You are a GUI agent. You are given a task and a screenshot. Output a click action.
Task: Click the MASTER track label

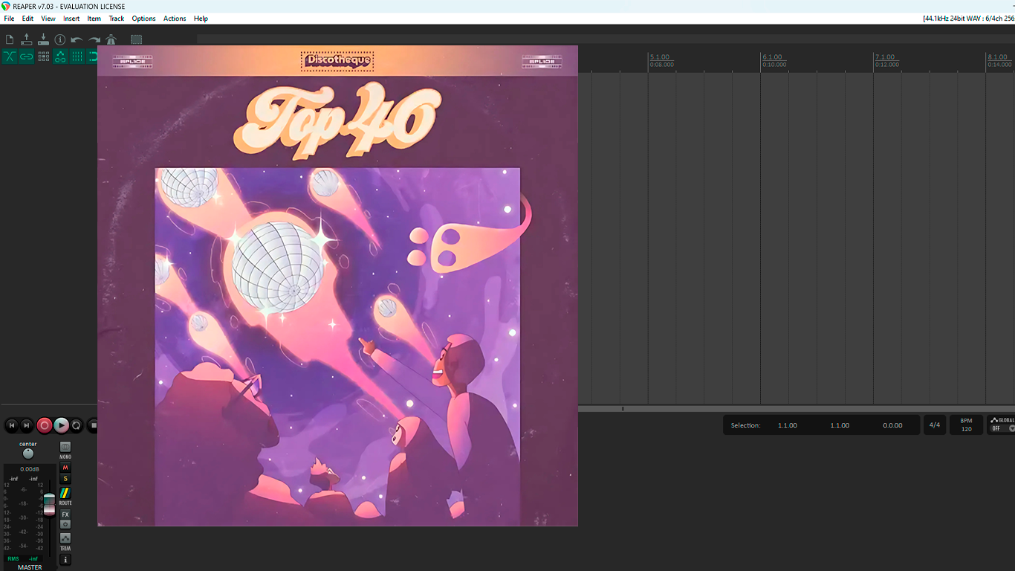[30, 567]
